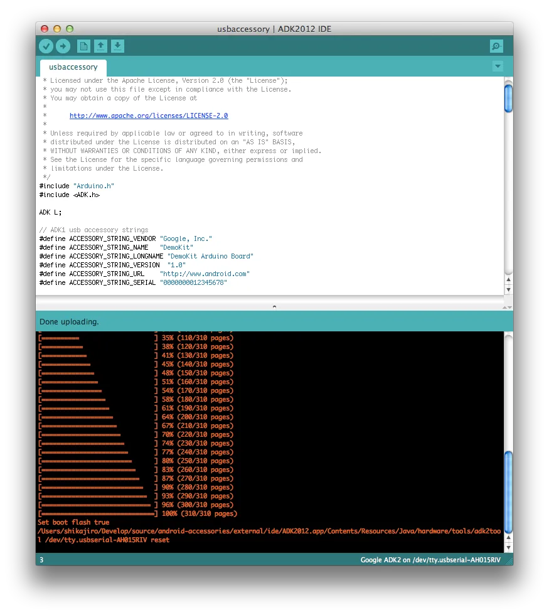Click the divider handle between editor and console
This screenshot has width=549, height=615.
(x=274, y=306)
